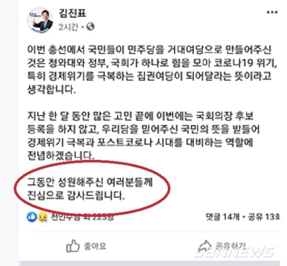Click the blue thumbs-up reaction icon
This screenshot has height=266, width=287.
pyautogui.click(x=32, y=217)
